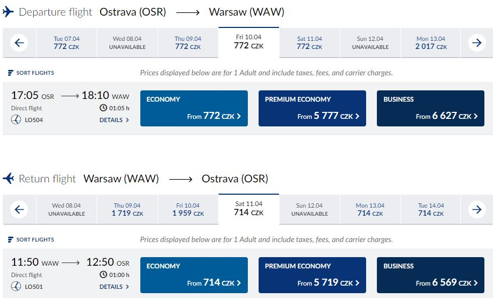Click previous dates arrow for departure flight

click(x=19, y=43)
